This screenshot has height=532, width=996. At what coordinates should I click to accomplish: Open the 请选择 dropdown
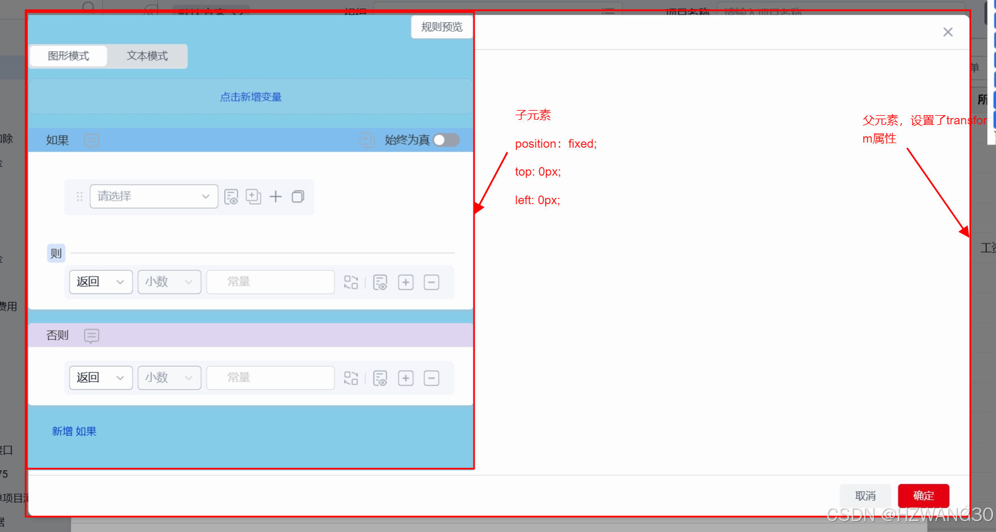(154, 196)
